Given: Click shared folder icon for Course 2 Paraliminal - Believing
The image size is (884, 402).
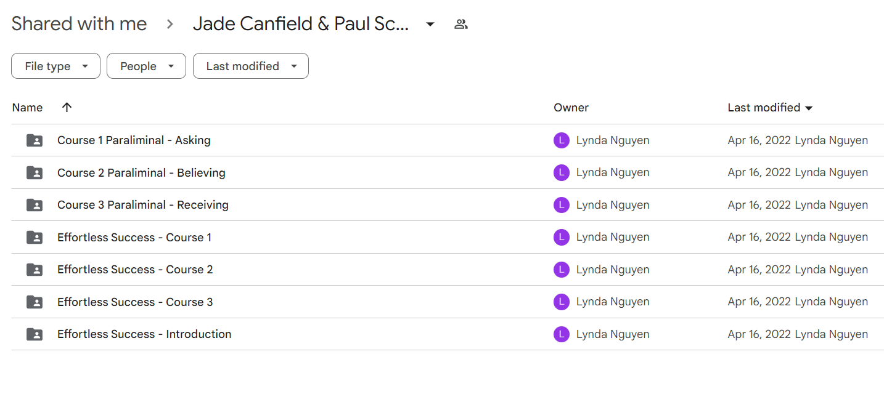Looking at the screenshot, I should point(35,173).
